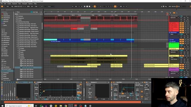The image size is (191, 107).
Task: Toggle Key Map mode
Action: click(x=166, y=7)
